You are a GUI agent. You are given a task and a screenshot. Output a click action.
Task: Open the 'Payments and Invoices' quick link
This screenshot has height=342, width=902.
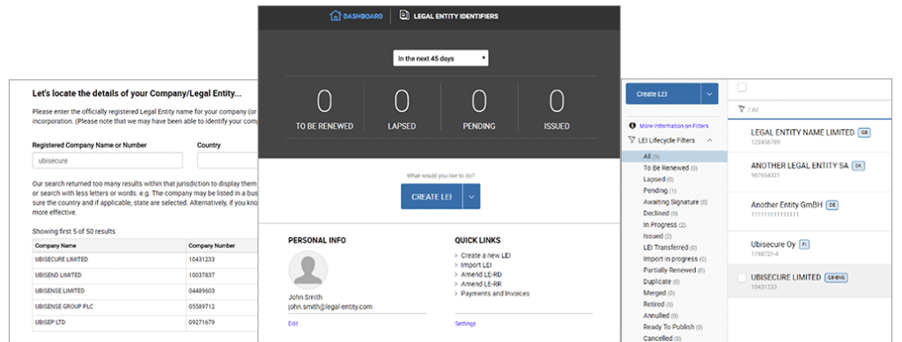[495, 294]
